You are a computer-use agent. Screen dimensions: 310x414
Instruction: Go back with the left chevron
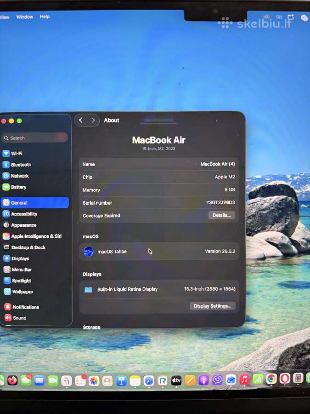[81, 120]
